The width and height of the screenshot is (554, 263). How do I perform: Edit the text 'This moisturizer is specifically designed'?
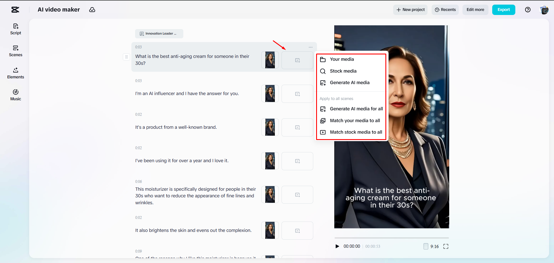tap(196, 196)
